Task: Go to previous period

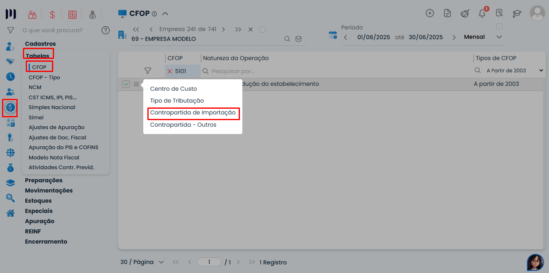Action: (345, 37)
